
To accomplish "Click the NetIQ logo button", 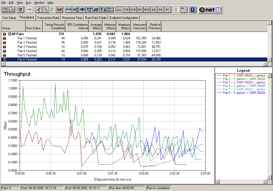I will 210,10.
